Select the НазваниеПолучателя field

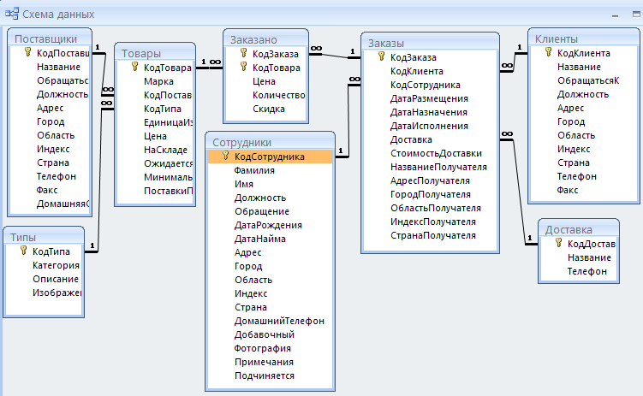point(438,167)
